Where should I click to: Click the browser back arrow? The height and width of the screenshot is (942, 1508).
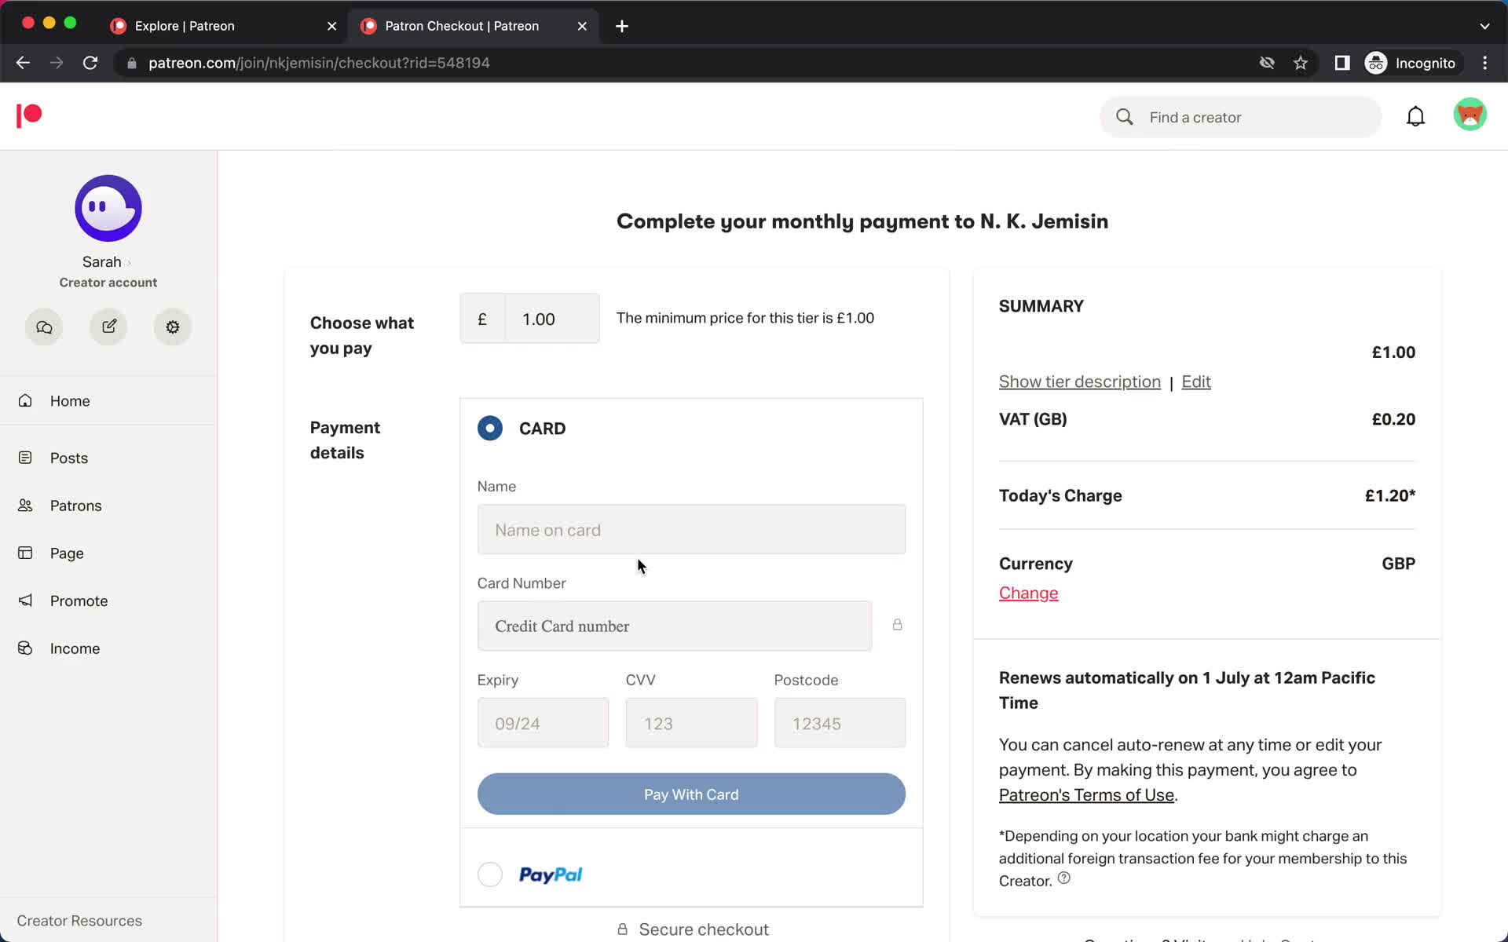pos(23,63)
